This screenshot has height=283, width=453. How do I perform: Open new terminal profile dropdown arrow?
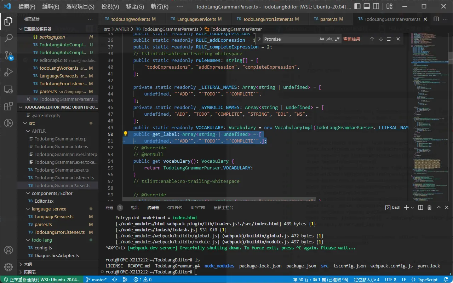(x=413, y=208)
